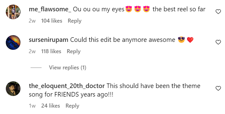
Task: Like the me_flawsome_ comment with heart icon
Action: click(x=218, y=12)
